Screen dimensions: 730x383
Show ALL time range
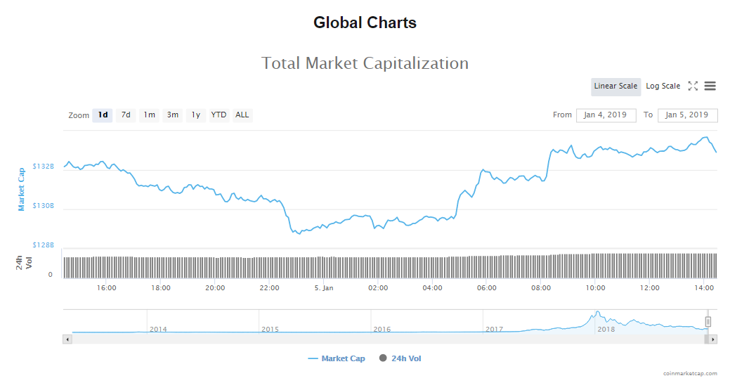tap(242, 115)
